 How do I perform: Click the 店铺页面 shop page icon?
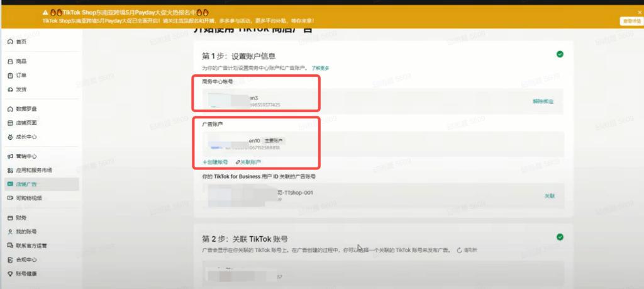click(x=10, y=123)
